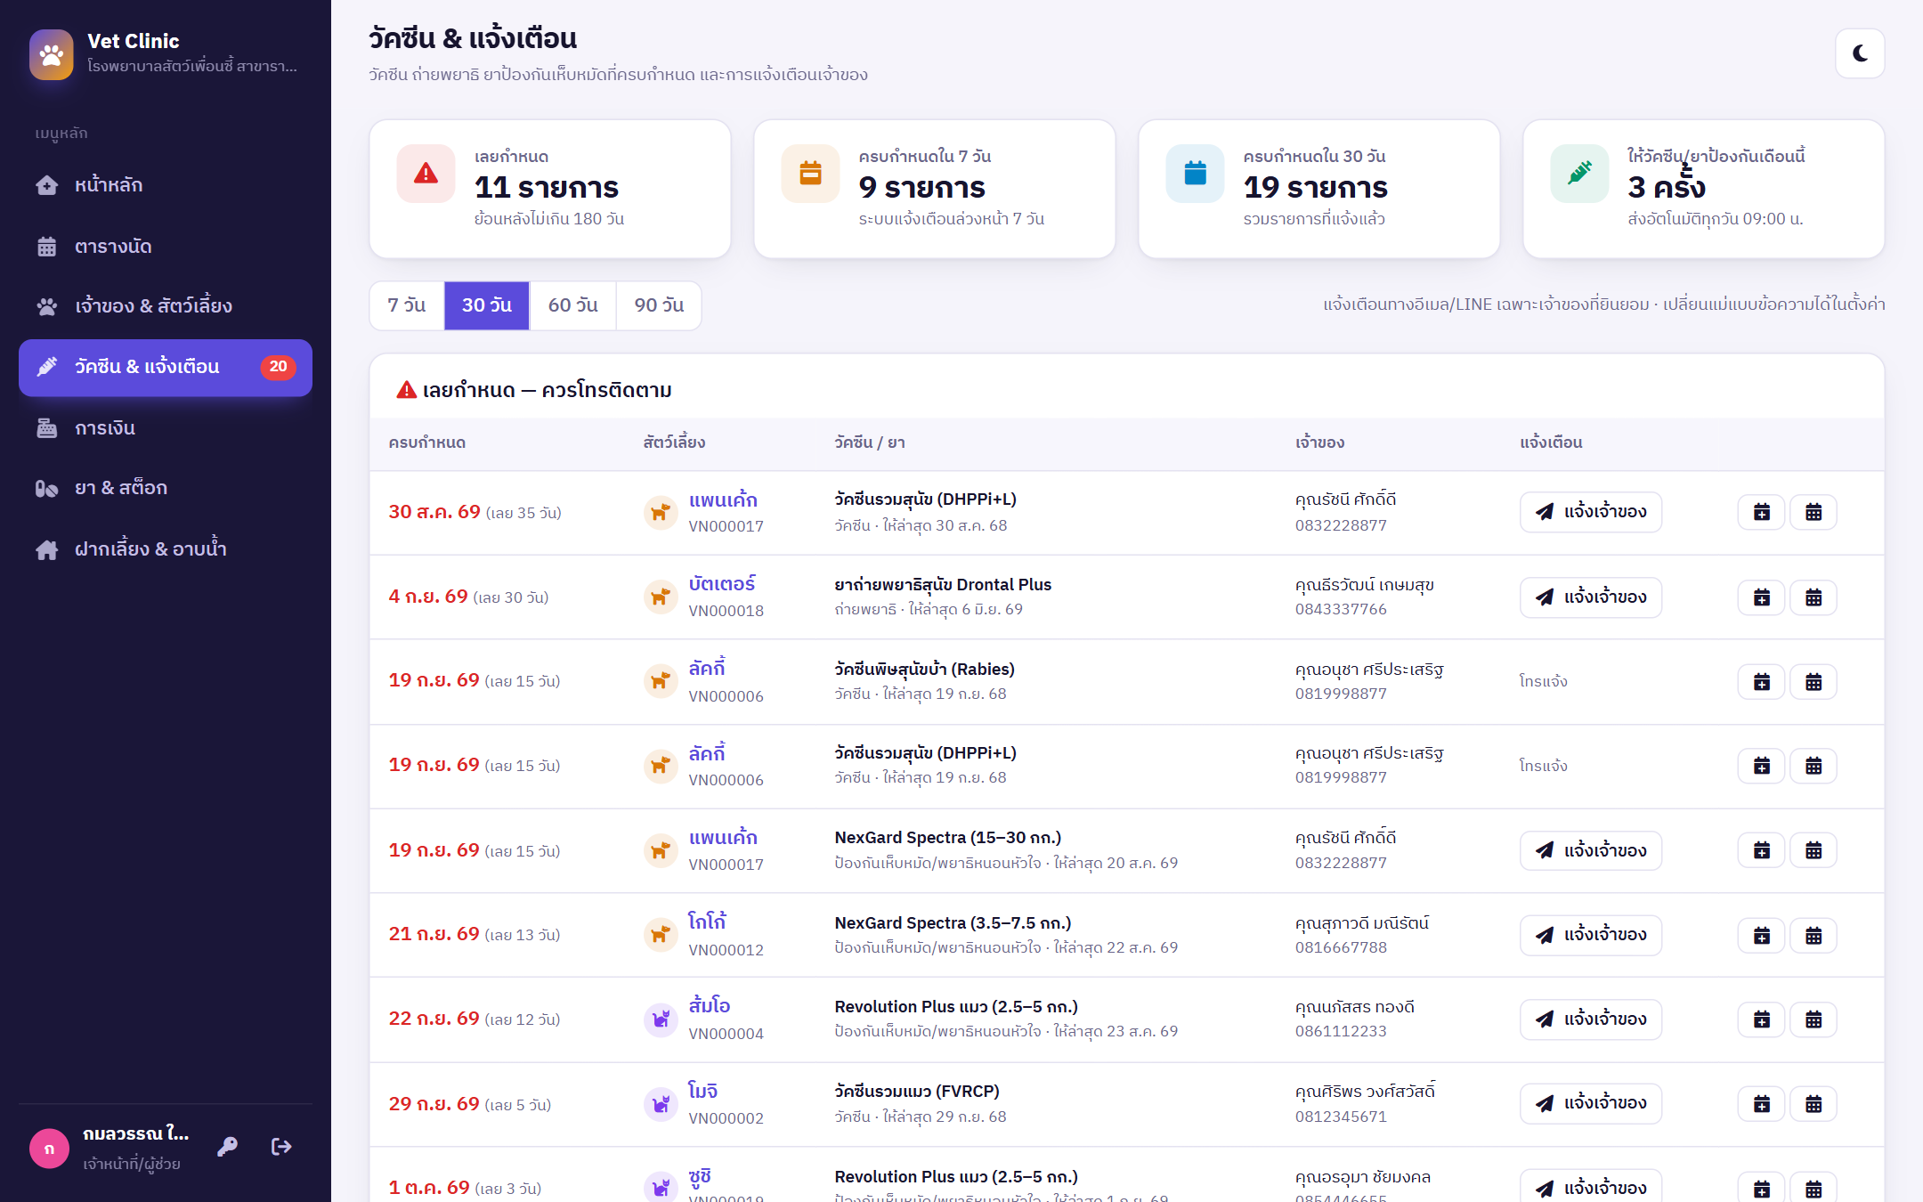The width and height of the screenshot is (1923, 1202).
Task: Click calendar-plus icon on Rabies vaccine row
Action: [x=1761, y=681]
